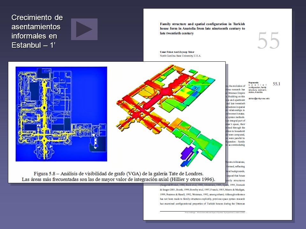Click 'North Carolina State University, U.S.A.' text

click(x=180, y=56)
